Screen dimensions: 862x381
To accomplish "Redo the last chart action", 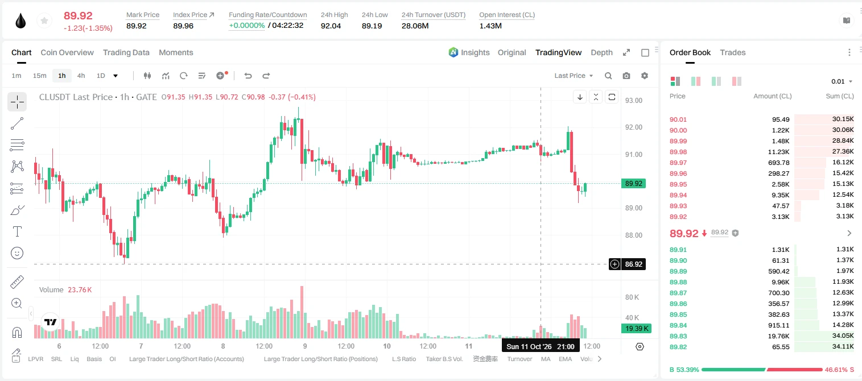I will click(266, 76).
